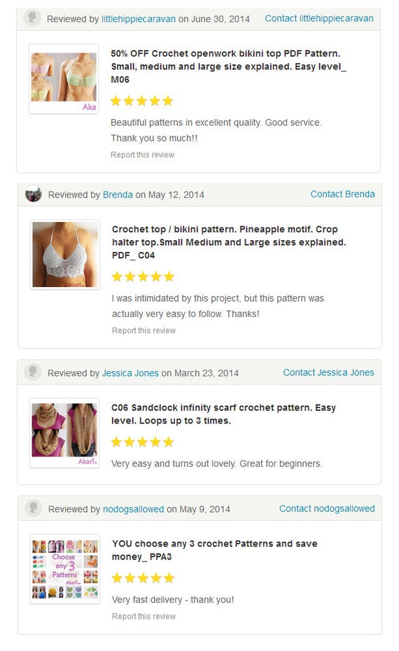Open littlehippiecaravan reviewer profile link
This screenshot has height=651, width=399.
[139, 19]
